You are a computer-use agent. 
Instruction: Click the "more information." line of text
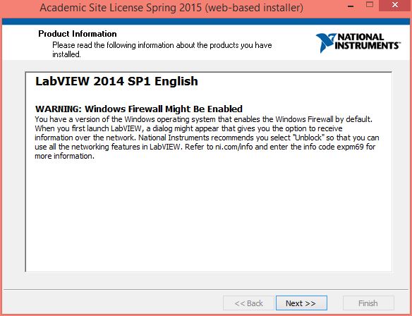click(x=64, y=156)
